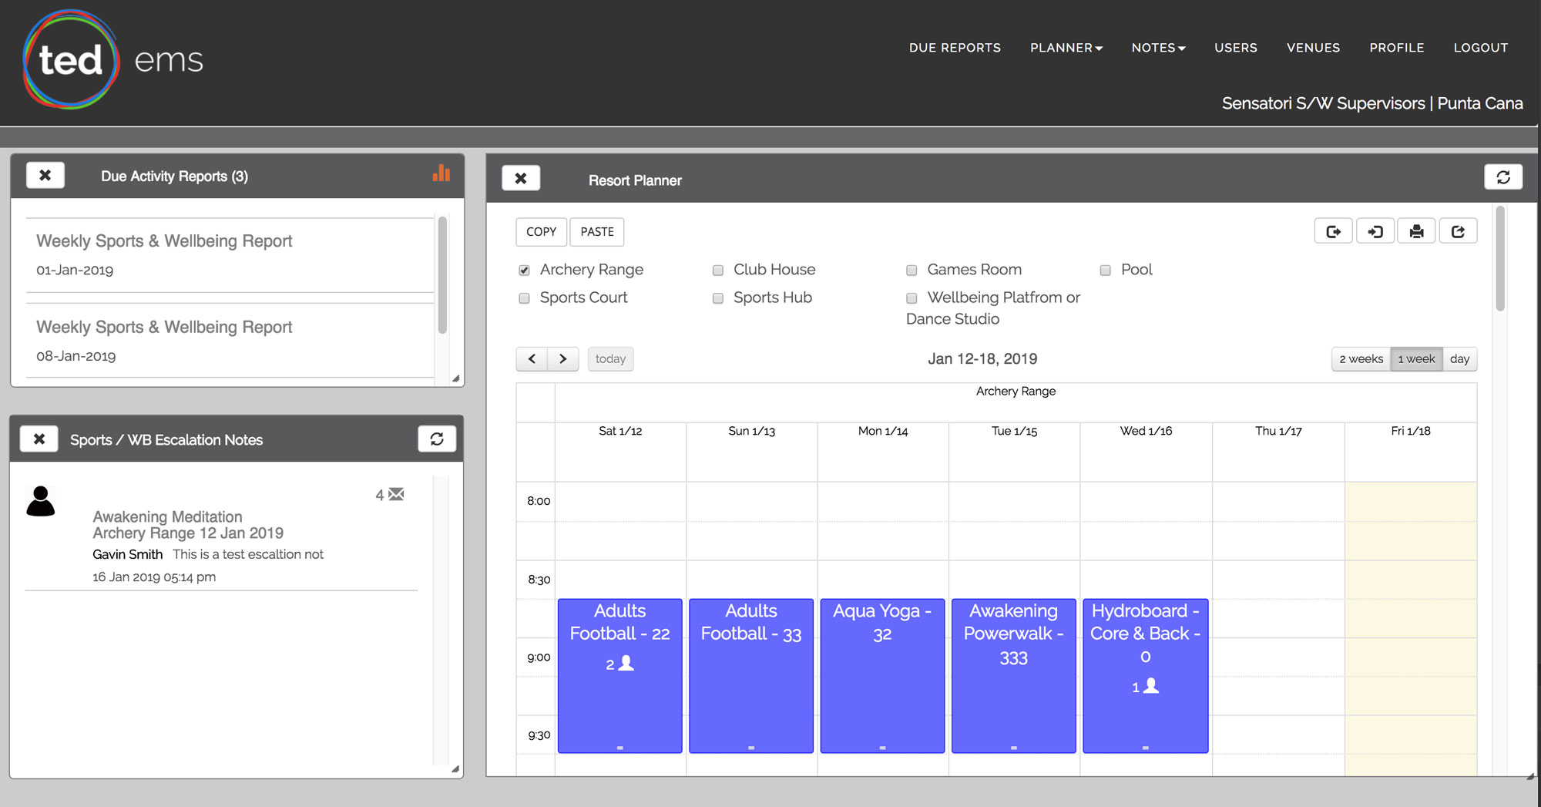Screen dimensions: 1541x807
Task: Go to next week with right chevron
Action: [x=563, y=359]
